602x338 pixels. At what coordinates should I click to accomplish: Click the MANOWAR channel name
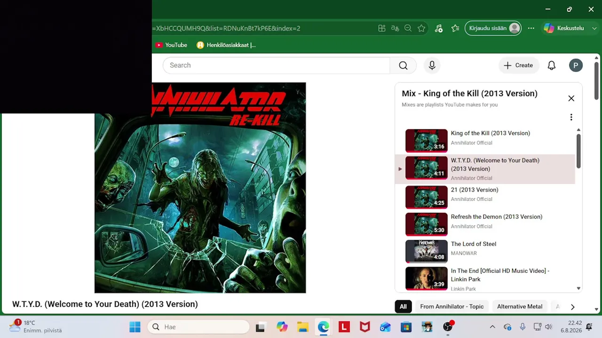(464, 253)
